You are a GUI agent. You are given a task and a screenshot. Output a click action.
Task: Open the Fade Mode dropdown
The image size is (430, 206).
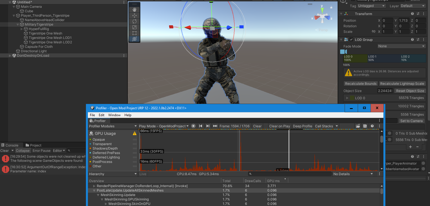coord(401,46)
